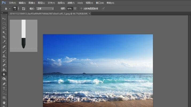Open the strength slider arrow

click(x=75, y=9)
